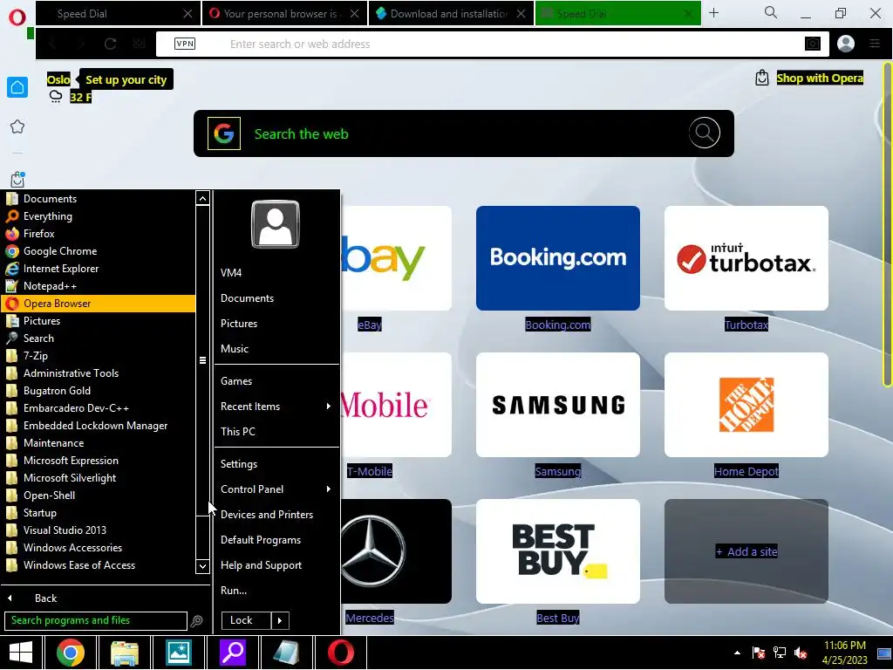The image size is (893, 670).
Task: Click the Windows Start button
Action: tap(21, 653)
